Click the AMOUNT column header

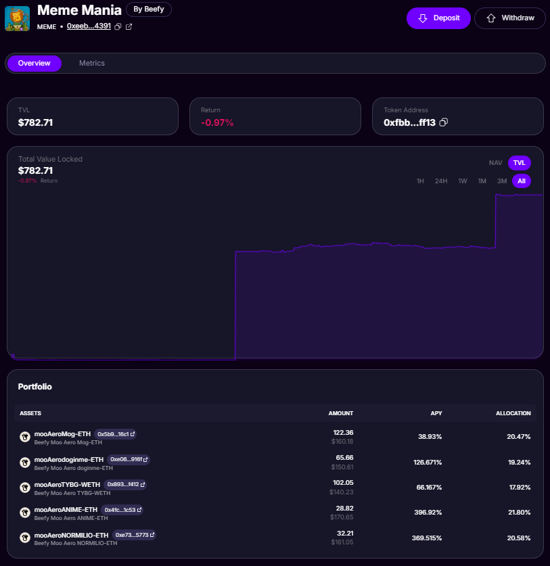(340, 413)
